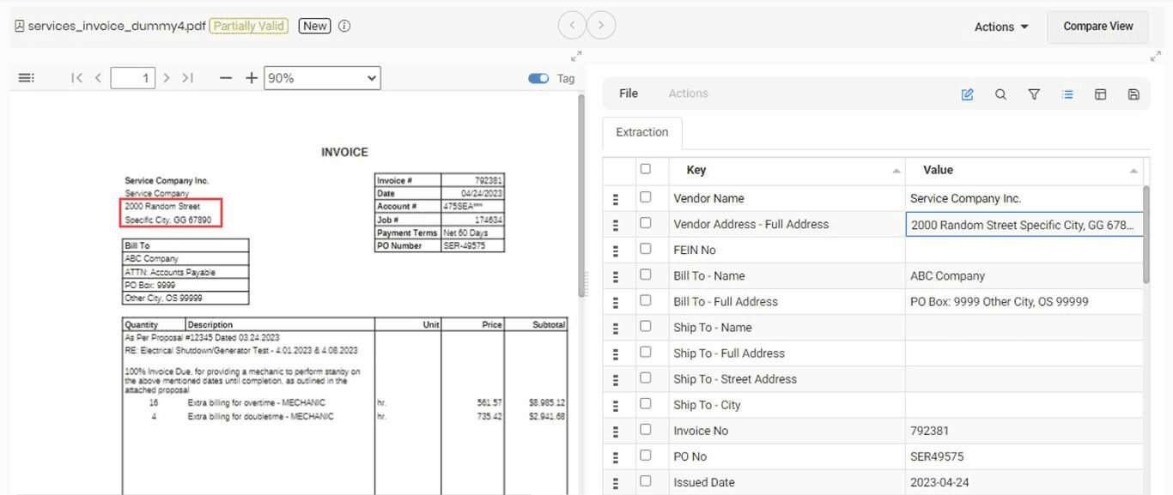This screenshot has width=1173, height=495.
Task: Click the Ship To - Full Address key
Action: click(729, 353)
